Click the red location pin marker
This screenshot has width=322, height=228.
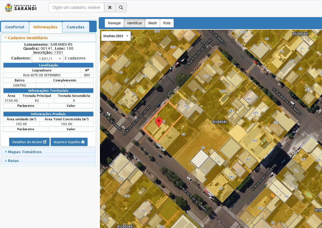(x=159, y=122)
